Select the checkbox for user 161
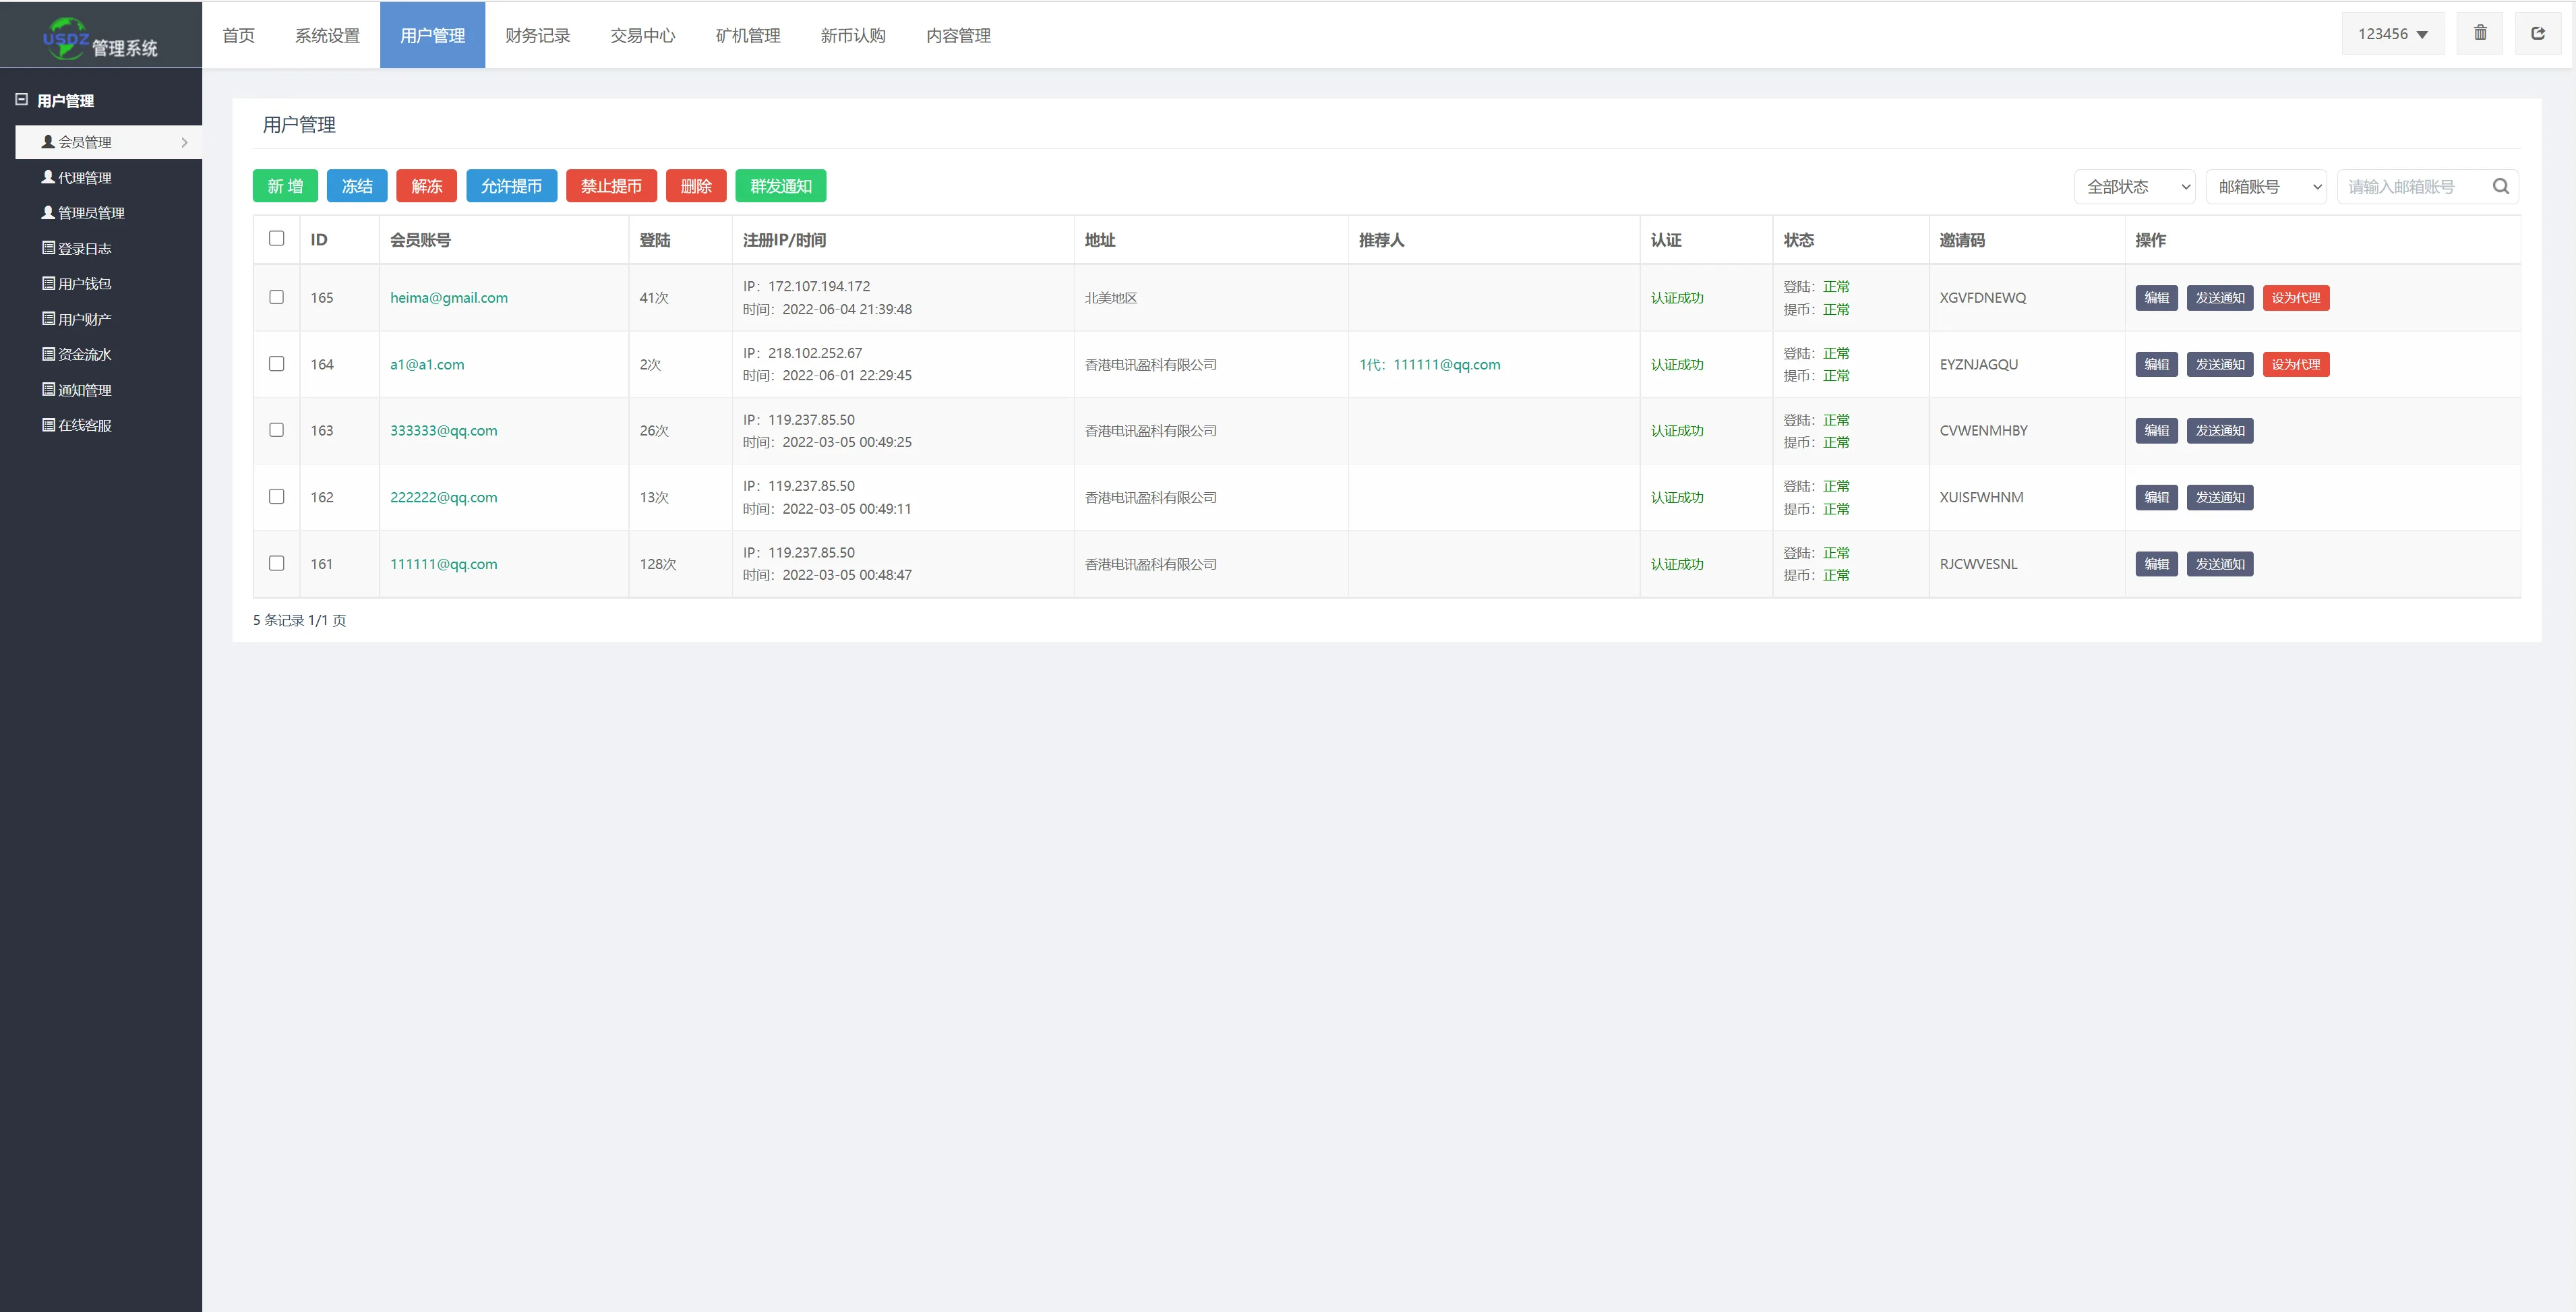This screenshot has width=2576, height=1312. pos(276,563)
